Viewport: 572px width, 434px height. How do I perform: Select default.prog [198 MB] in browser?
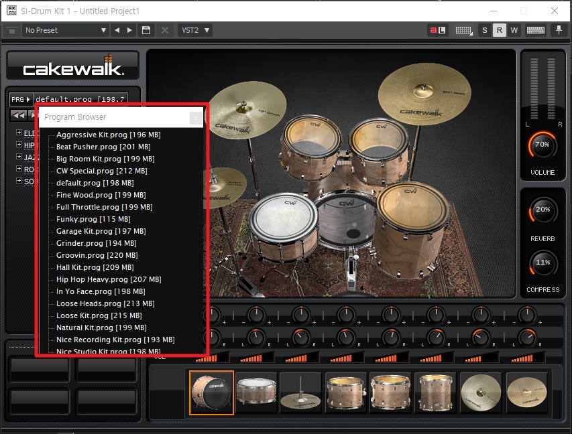pos(95,183)
